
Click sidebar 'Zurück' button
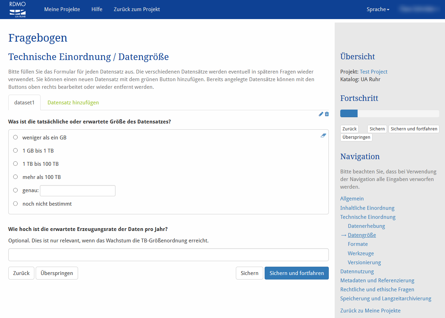[x=349, y=129]
